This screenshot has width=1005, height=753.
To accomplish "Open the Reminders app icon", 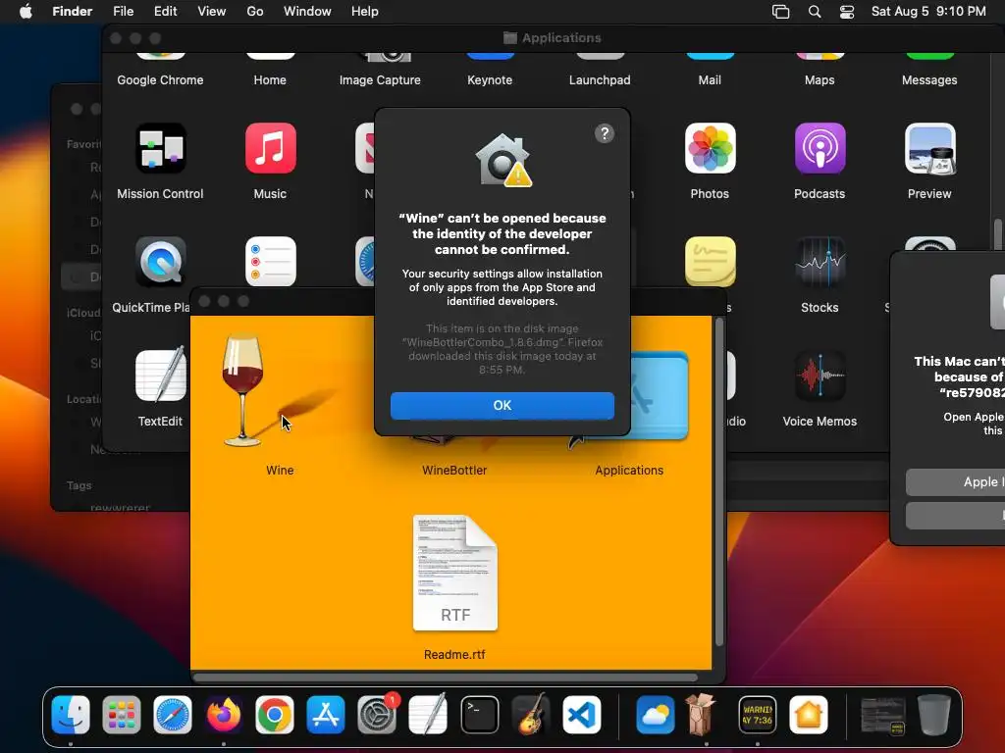I will click(271, 261).
